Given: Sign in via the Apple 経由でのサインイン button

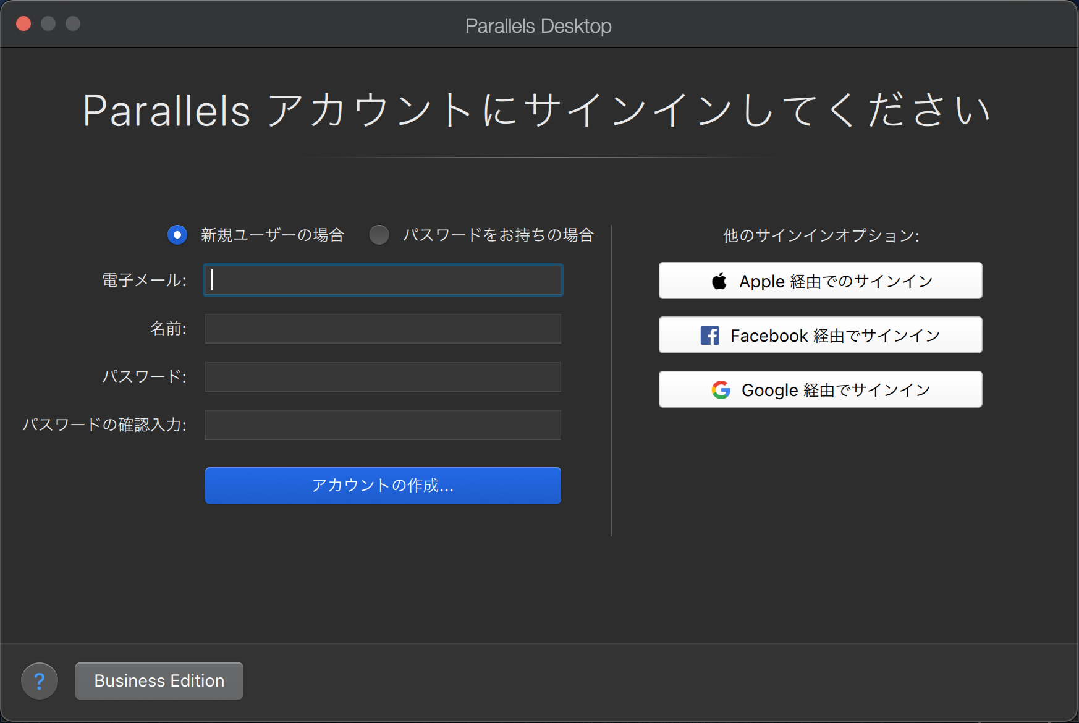Looking at the screenshot, I should point(820,281).
